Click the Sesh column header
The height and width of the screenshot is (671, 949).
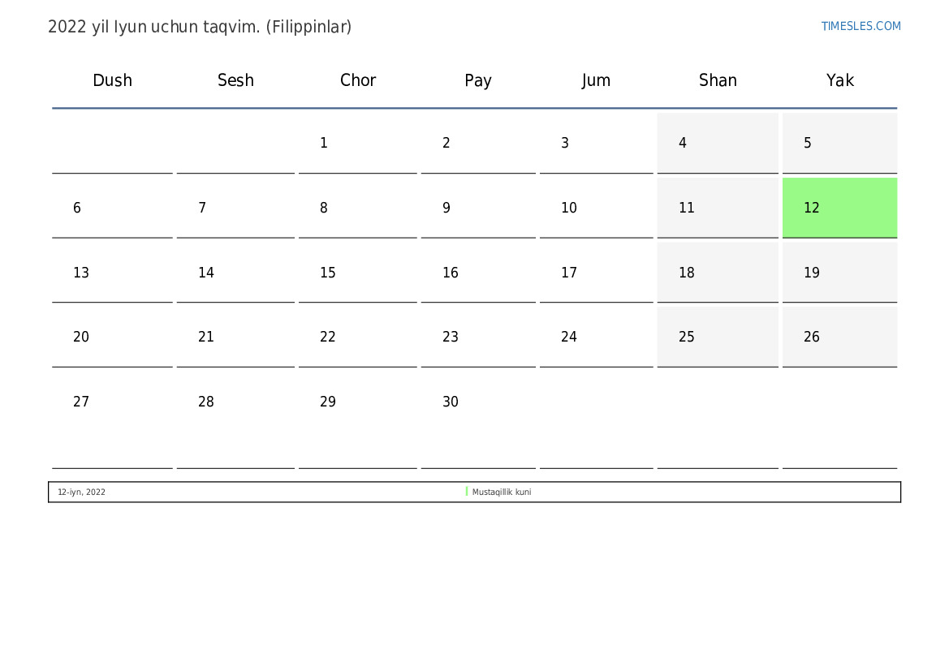(235, 80)
